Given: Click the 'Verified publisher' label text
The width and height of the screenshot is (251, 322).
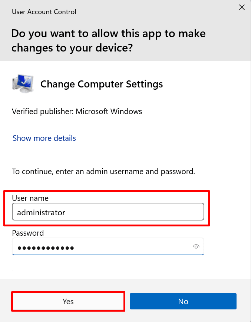Looking at the screenshot, I should click(43, 111).
